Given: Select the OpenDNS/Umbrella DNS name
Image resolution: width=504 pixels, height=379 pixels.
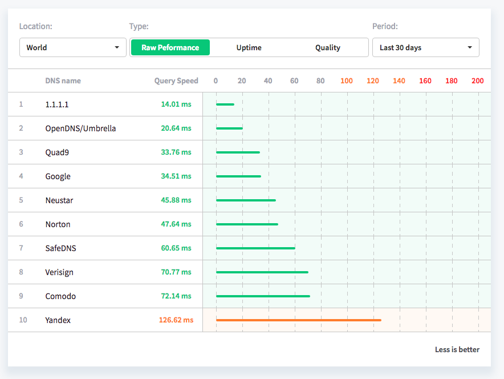Looking at the screenshot, I should pyautogui.click(x=80, y=128).
